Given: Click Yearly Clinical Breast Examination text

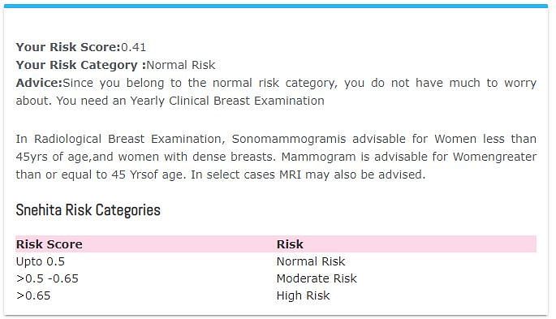Looking at the screenshot, I should click(227, 101).
